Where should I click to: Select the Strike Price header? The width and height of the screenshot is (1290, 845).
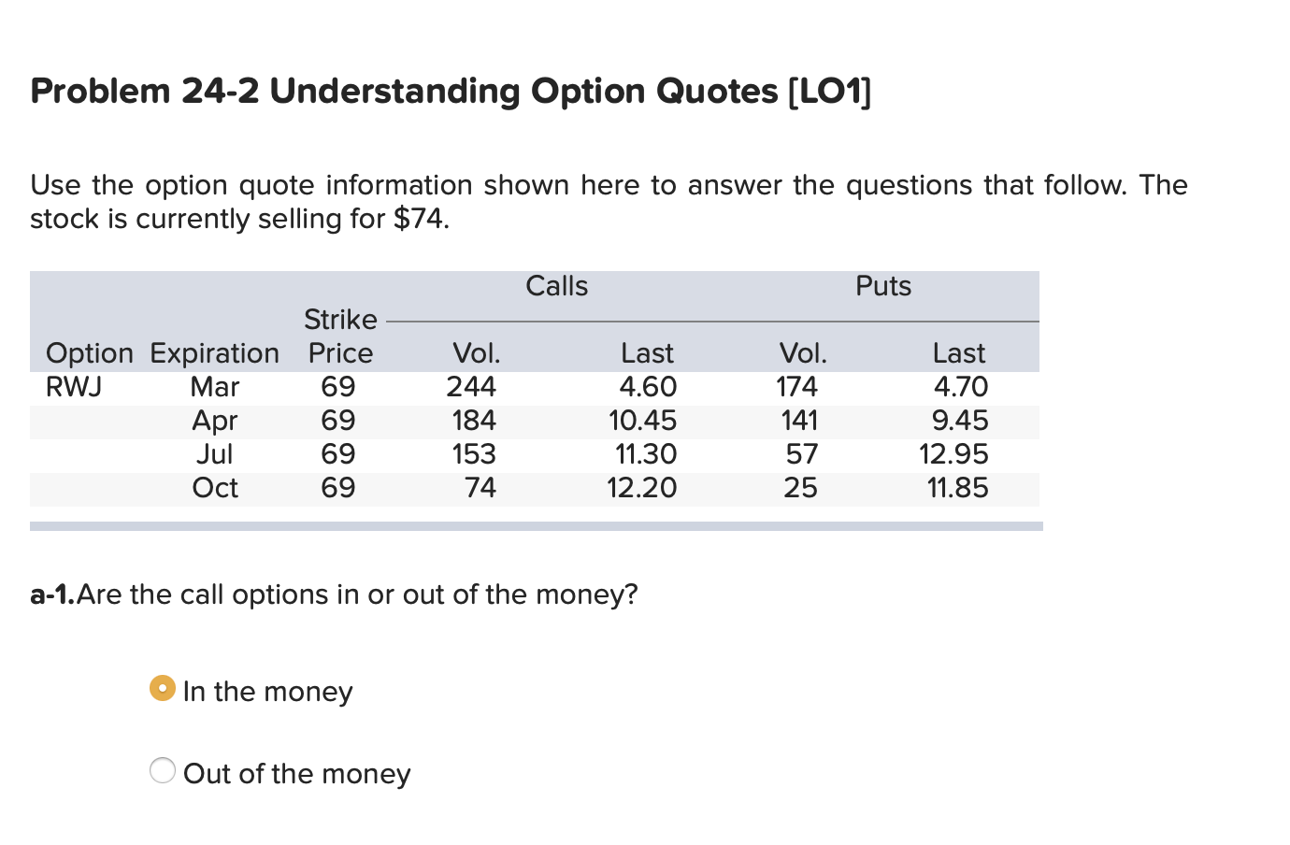coord(340,336)
